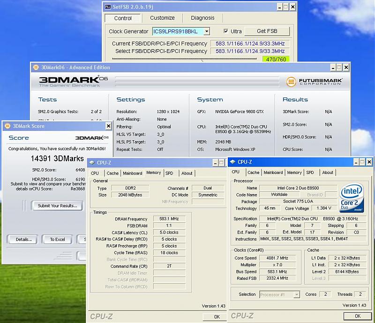Open the Processor #1 selection dropdown
Viewport: 375px width, 323px height.
tap(297, 294)
